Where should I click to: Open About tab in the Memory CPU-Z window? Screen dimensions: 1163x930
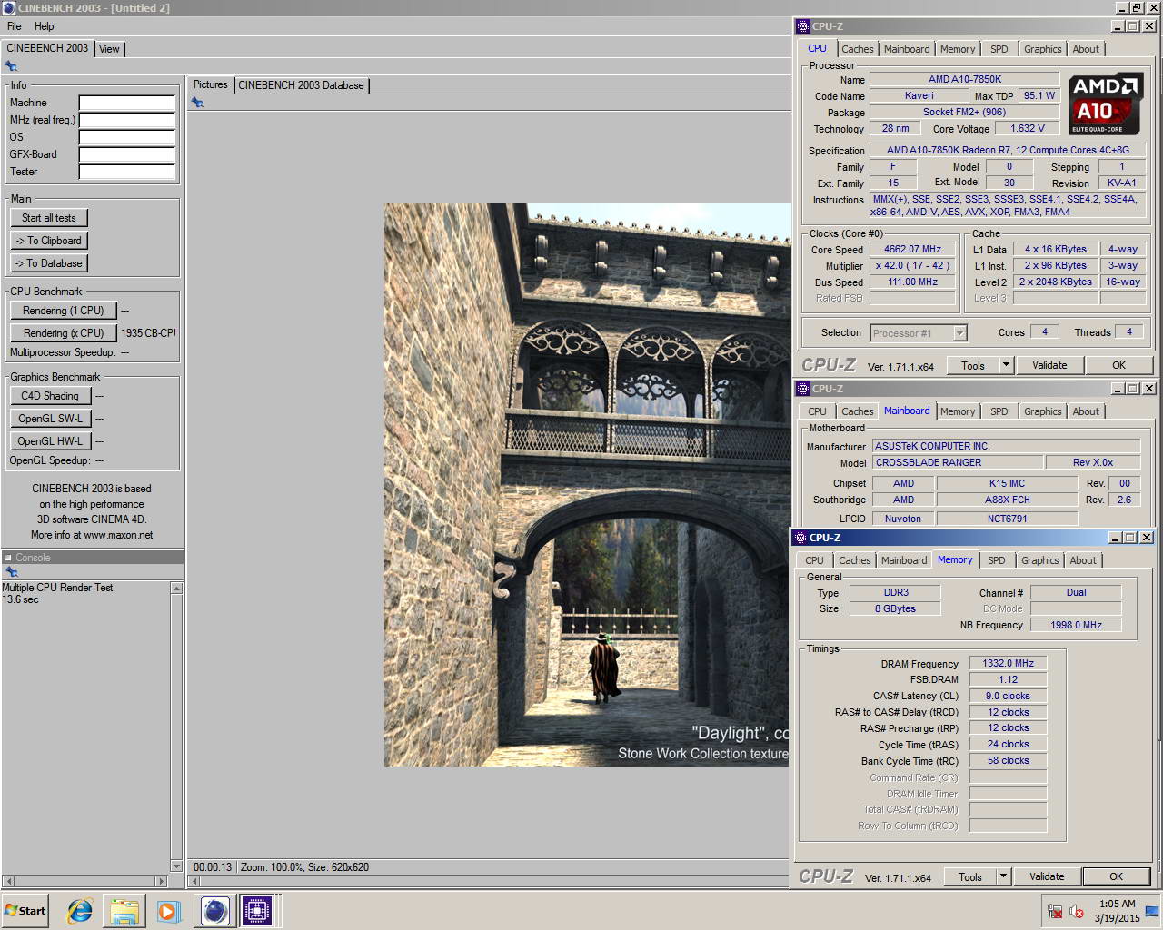pyautogui.click(x=1082, y=560)
